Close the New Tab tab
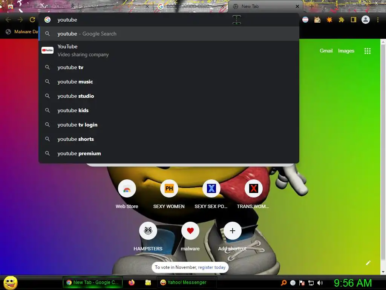Screen dimensions: 386x290 297,6
